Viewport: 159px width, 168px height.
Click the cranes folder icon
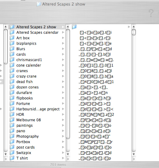pos(12,71)
